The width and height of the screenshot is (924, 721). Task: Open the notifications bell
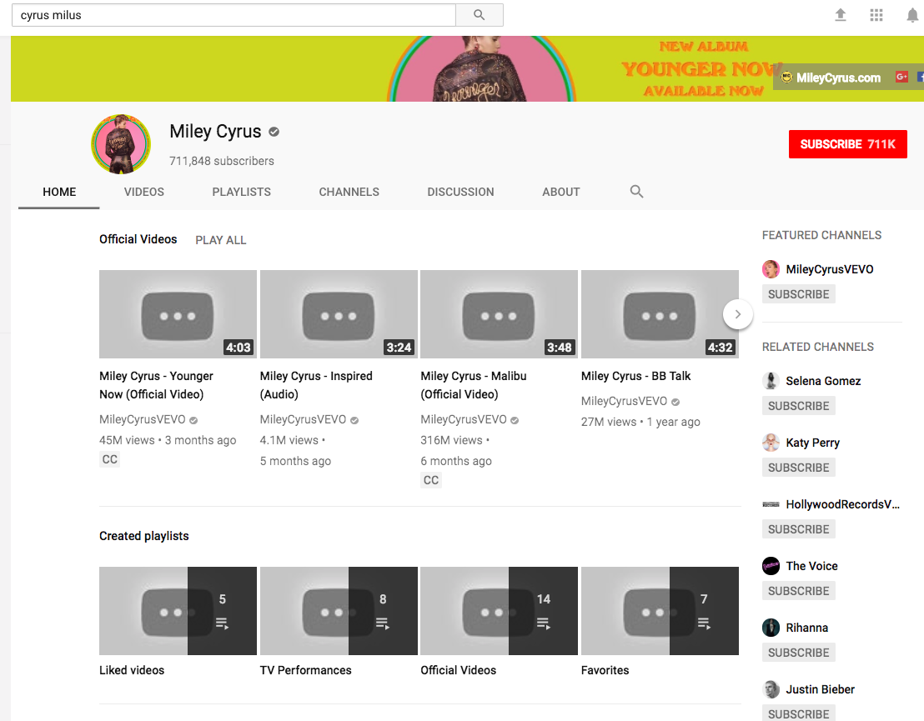[x=911, y=15]
